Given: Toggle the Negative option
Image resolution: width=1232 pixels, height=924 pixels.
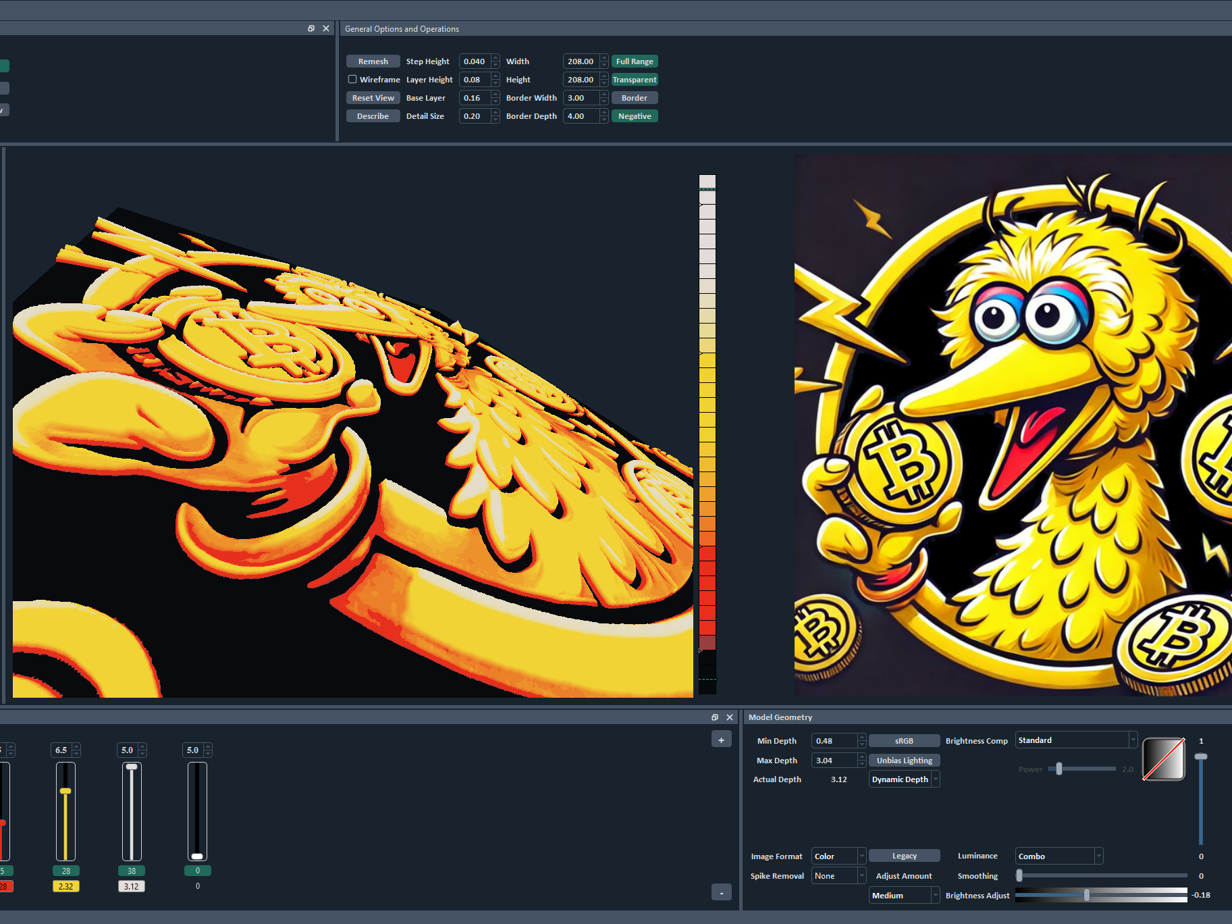Looking at the screenshot, I should tap(635, 116).
